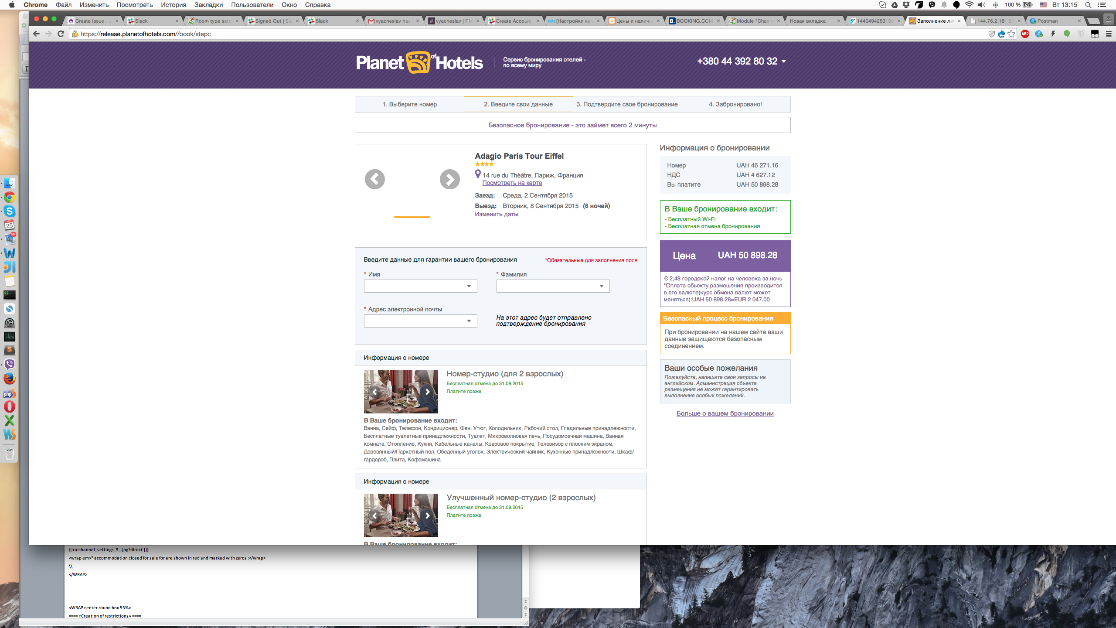Switch to the BOOKING.COM browser tab
The width and height of the screenshot is (1116, 628).
pyautogui.click(x=693, y=20)
